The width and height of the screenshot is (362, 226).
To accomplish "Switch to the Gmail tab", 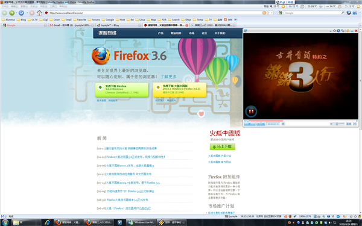I will 72,25.
